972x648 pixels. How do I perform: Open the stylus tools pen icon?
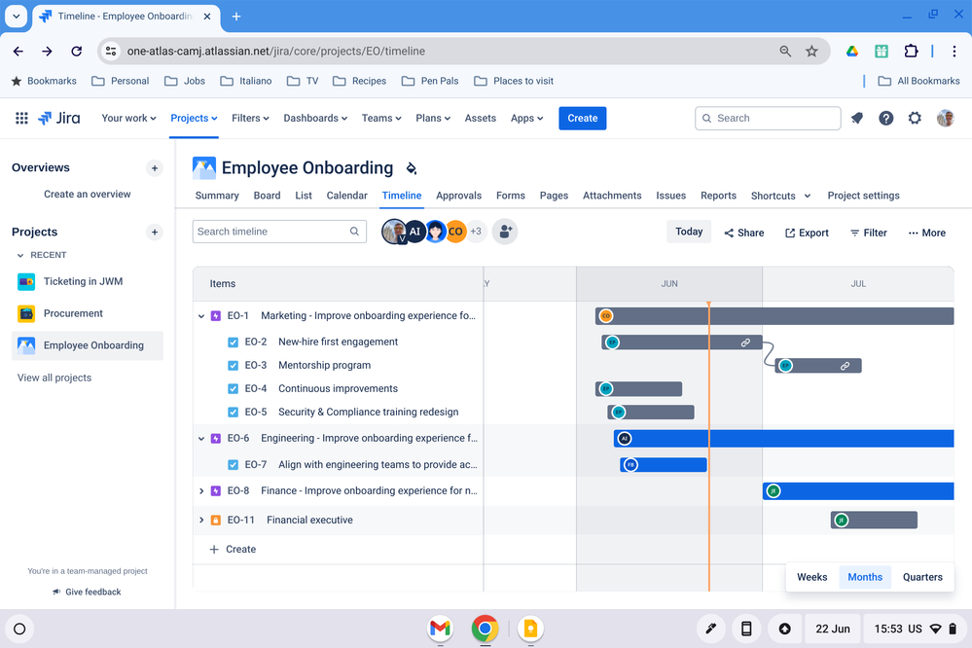coord(711,629)
